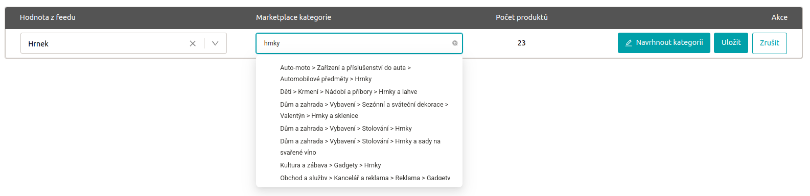
Task: Choose Hrnky a sady na svařené víno
Action: [x=359, y=146]
